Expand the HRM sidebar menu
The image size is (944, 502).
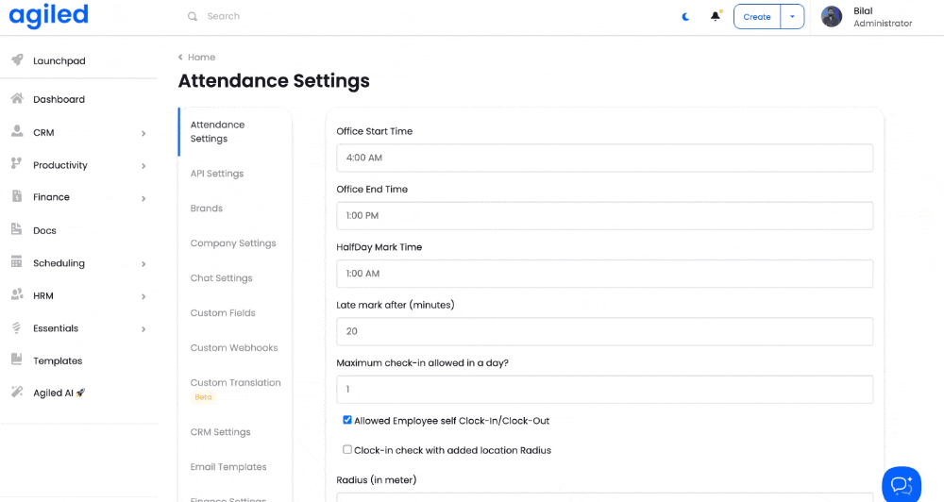click(x=143, y=296)
